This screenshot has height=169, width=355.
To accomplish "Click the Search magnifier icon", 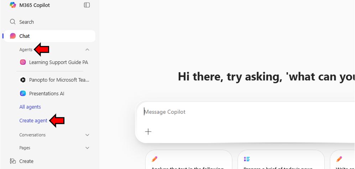I will pos(13,22).
